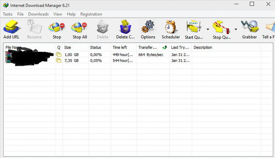Click the Last Try date in 7,35 GB row
The height and width of the screenshot is (158, 275).
point(180,61)
